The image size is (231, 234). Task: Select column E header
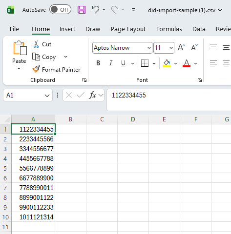tap(164, 119)
